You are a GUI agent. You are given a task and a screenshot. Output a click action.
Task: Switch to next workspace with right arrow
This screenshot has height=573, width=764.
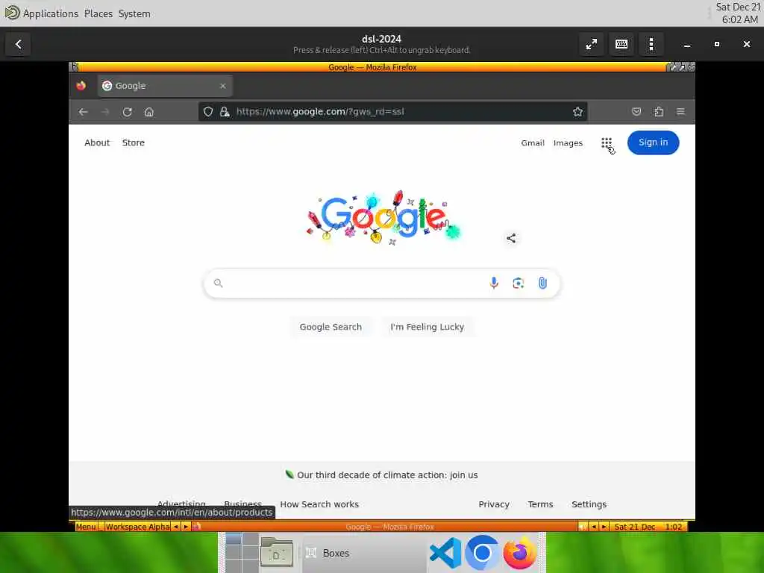point(186,527)
